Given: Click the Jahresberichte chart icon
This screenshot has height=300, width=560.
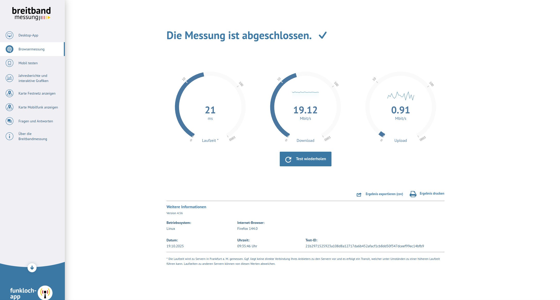Looking at the screenshot, I should [10, 78].
